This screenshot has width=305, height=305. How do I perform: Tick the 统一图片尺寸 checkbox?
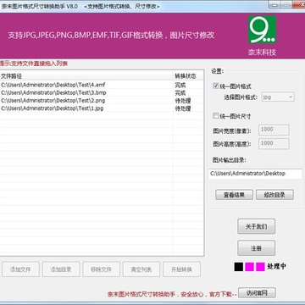click(216, 116)
